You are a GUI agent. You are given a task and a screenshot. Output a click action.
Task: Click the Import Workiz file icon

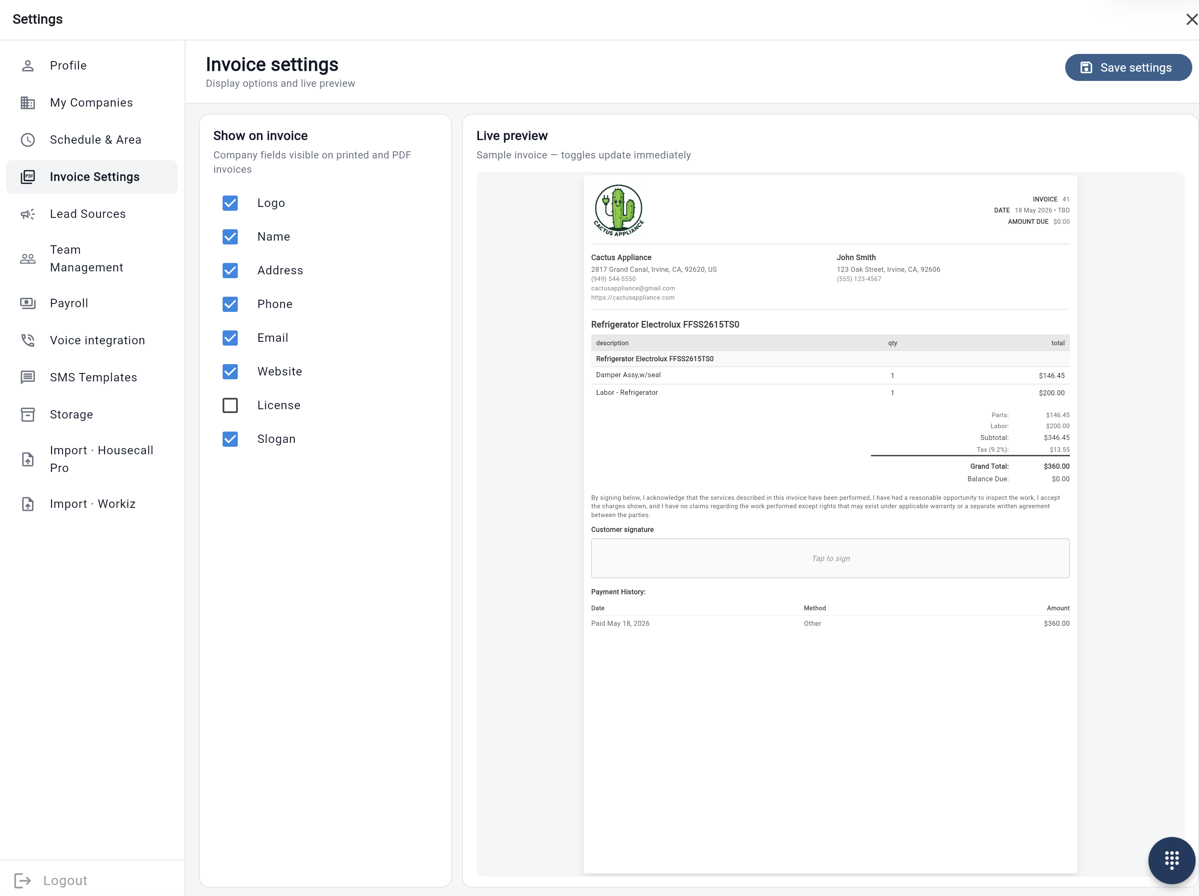coord(28,504)
